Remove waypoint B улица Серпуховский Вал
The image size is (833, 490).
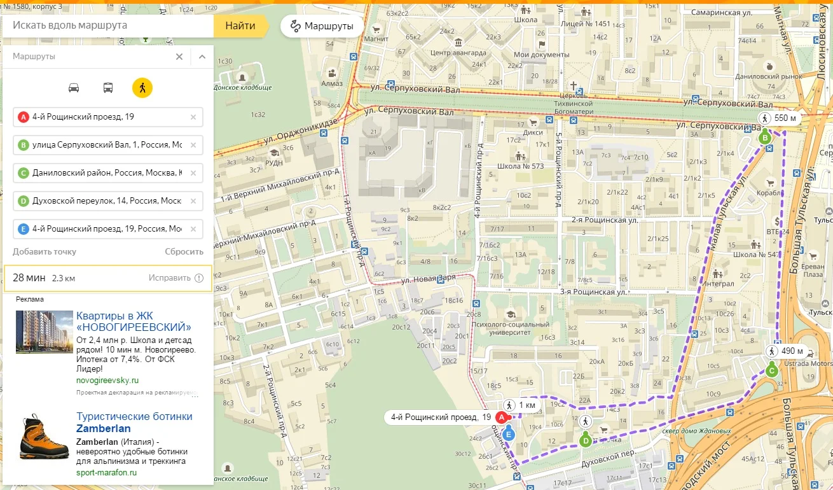point(193,145)
